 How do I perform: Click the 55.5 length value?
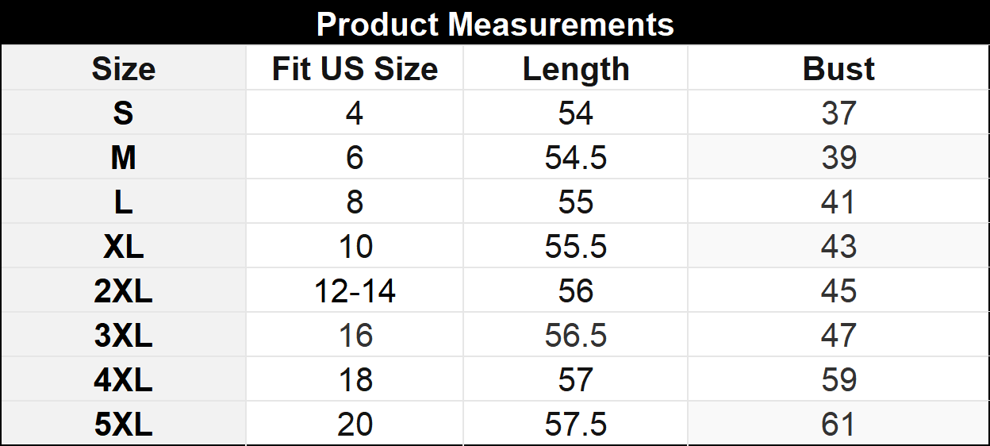click(575, 247)
